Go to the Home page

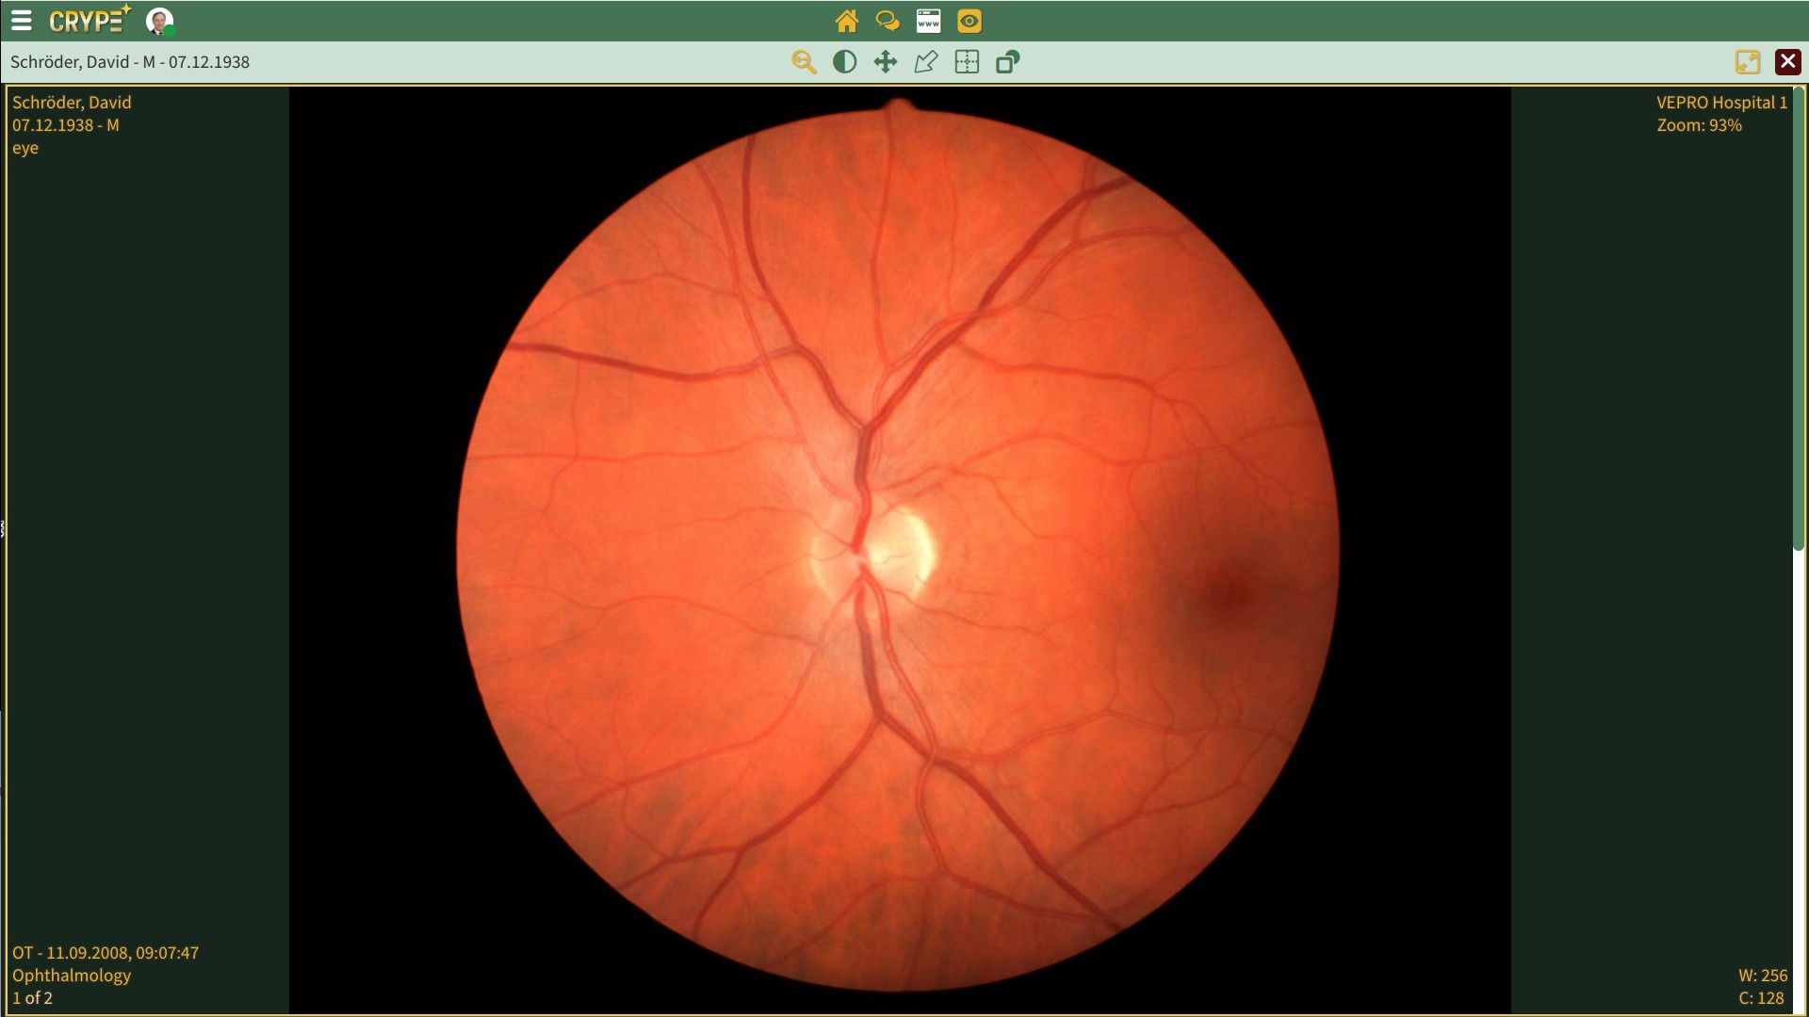point(846,21)
